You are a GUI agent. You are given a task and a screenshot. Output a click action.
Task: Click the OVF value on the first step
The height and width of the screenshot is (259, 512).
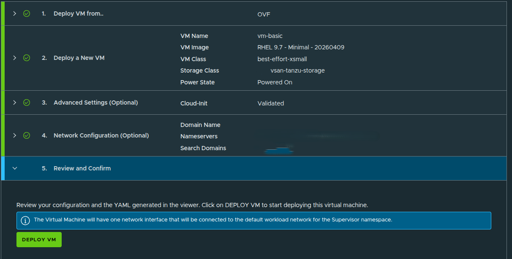pos(263,14)
